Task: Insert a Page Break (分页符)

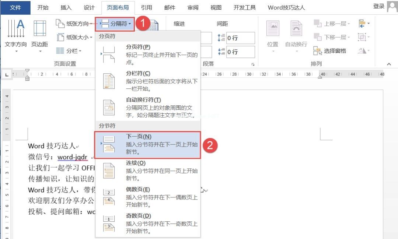Action: [x=148, y=54]
